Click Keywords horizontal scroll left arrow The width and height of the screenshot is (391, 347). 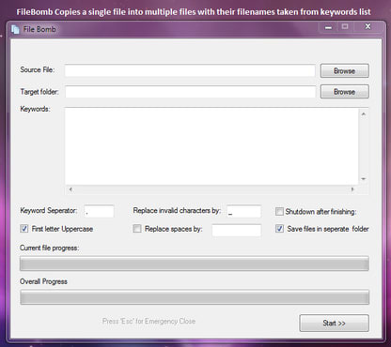click(70, 189)
